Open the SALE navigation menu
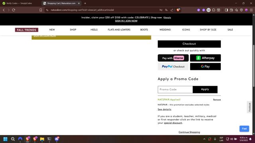 point(230,30)
